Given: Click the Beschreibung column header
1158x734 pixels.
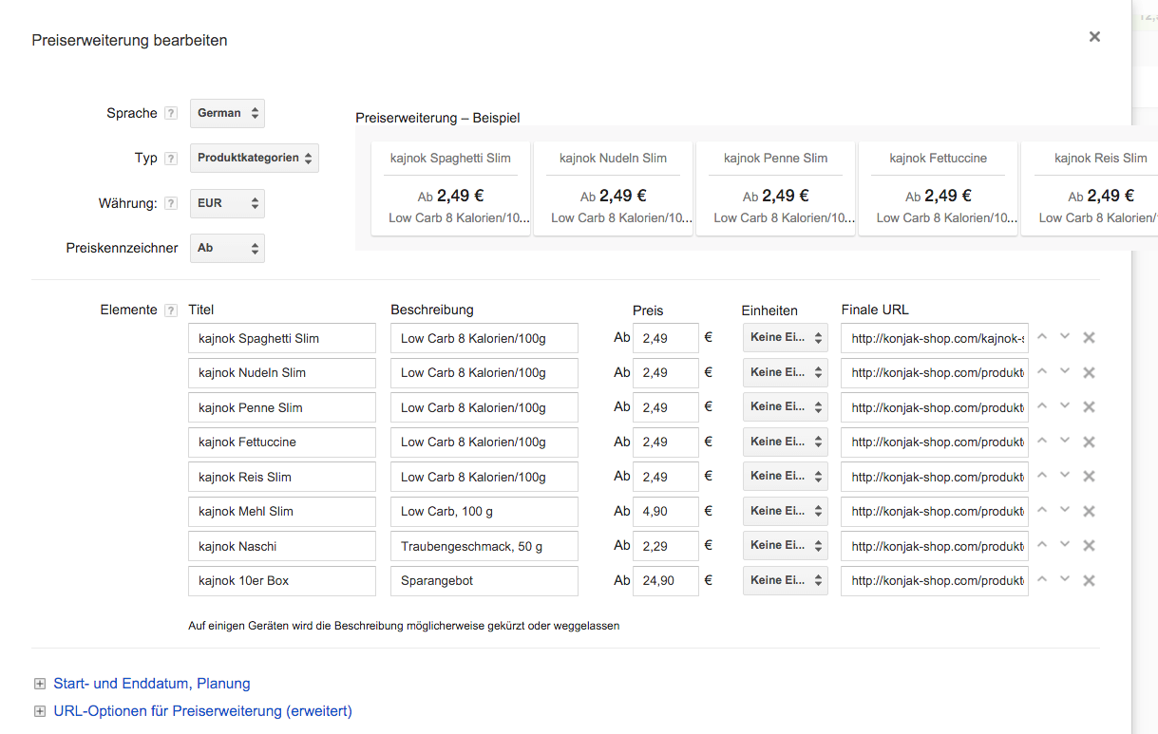Looking at the screenshot, I should tap(432, 310).
